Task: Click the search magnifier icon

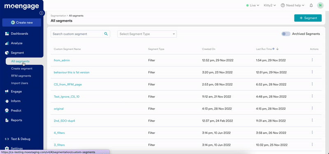Action: [x=106, y=34]
